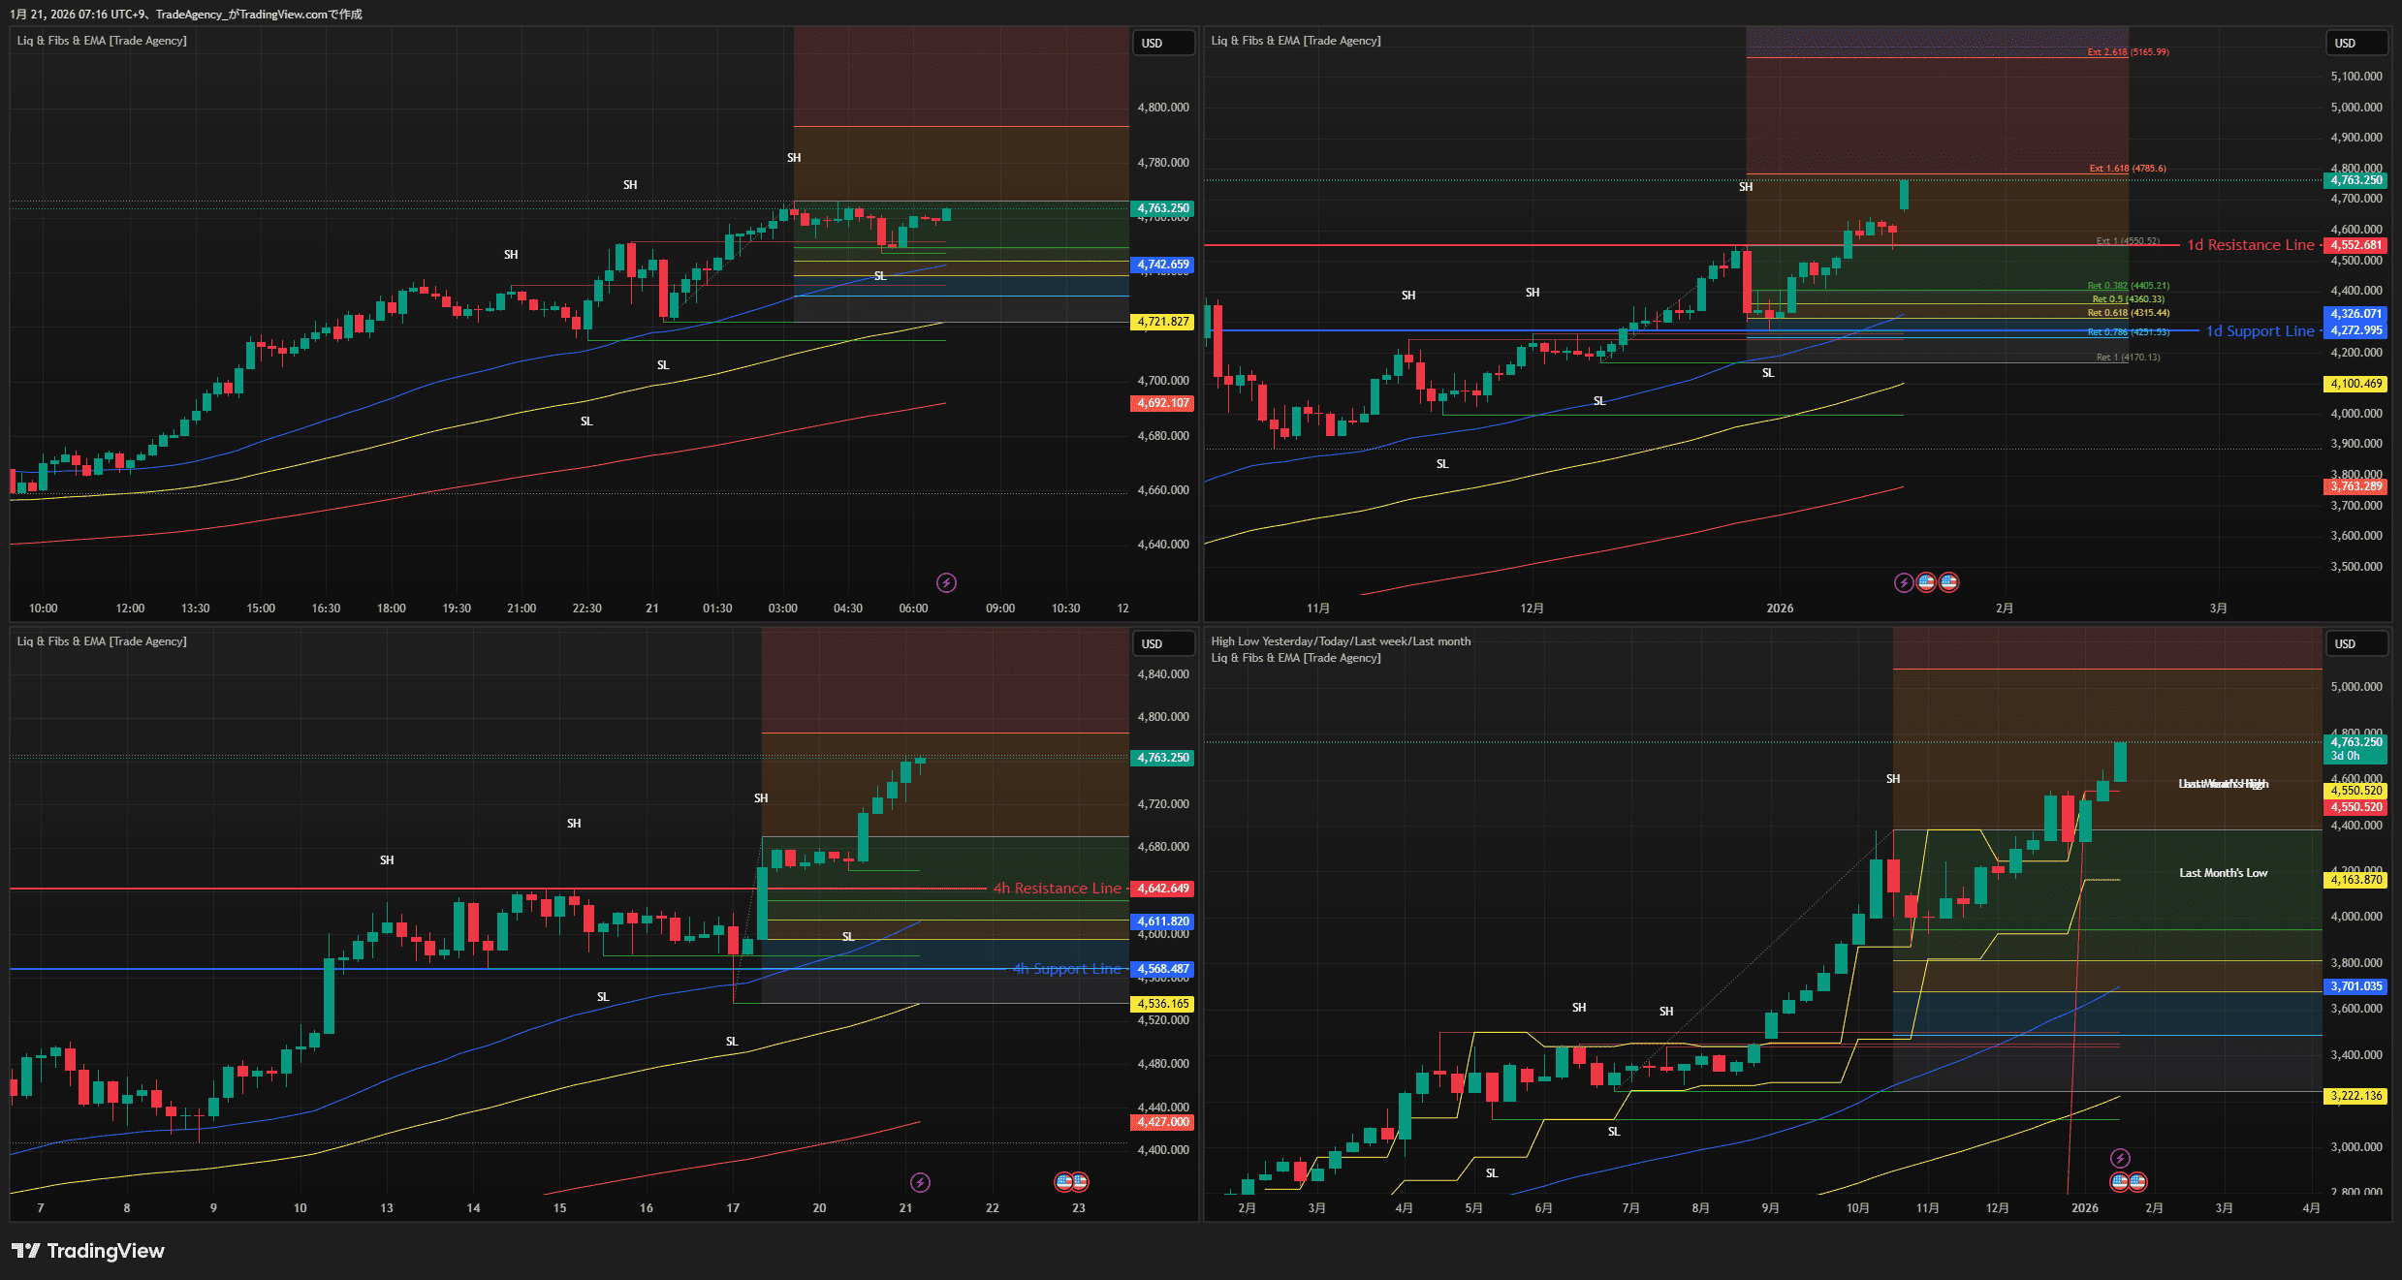
Task: Click the leftmost US flag icon in the bottom-right chart
Action: pyautogui.click(x=2120, y=1181)
